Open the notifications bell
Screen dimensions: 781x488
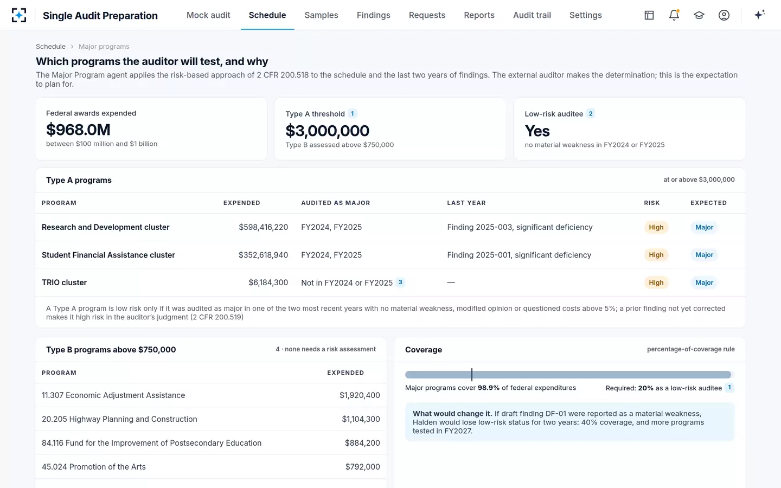tap(674, 15)
